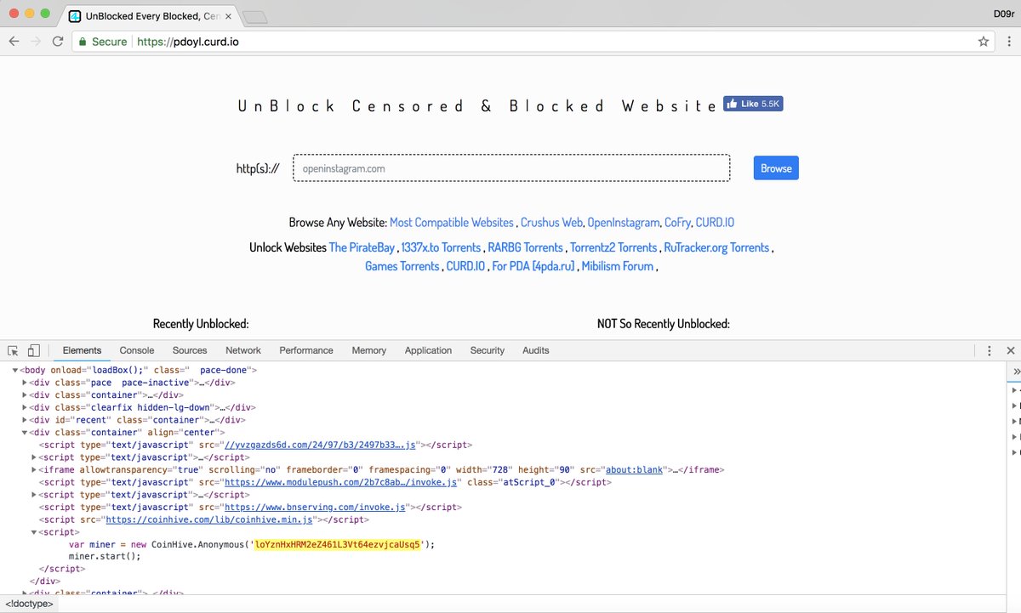Open the OpenInstagram link
The height and width of the screenshot is (613, 1021).
tap(624, 223)
